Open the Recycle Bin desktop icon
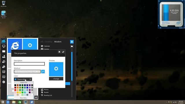Screen dimensions: 185x104 click(x=3, y=4)
